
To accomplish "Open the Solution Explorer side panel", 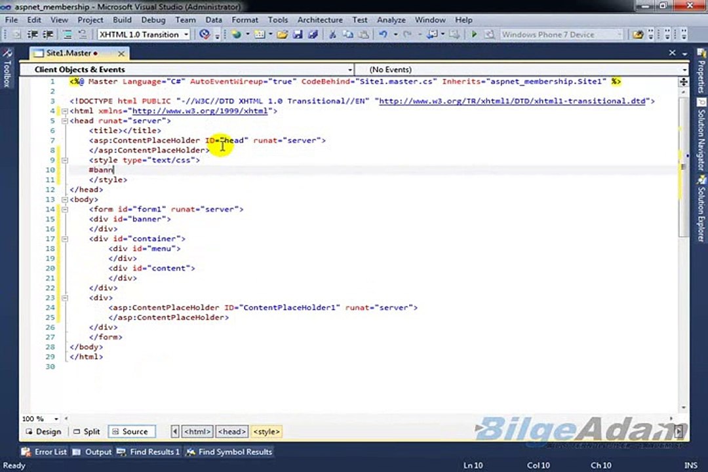I will tap(701, 208).
